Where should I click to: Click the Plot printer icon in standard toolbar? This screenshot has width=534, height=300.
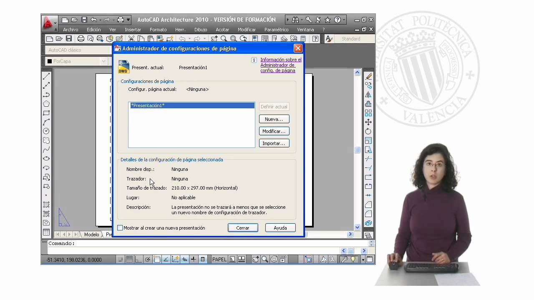81,39
